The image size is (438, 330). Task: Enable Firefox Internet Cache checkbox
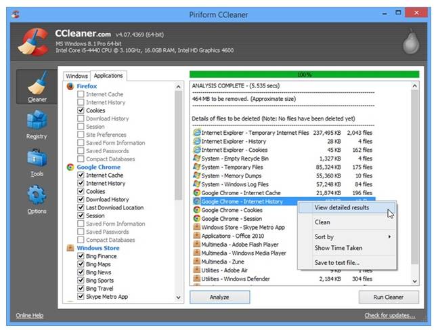81,94
